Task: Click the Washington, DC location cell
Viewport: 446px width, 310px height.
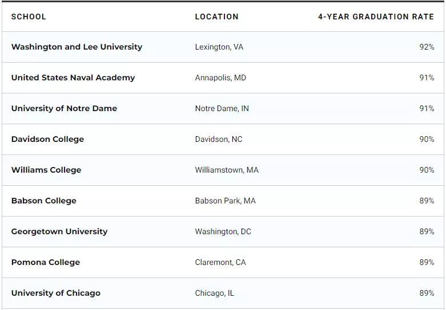Action: pos(223,231)
